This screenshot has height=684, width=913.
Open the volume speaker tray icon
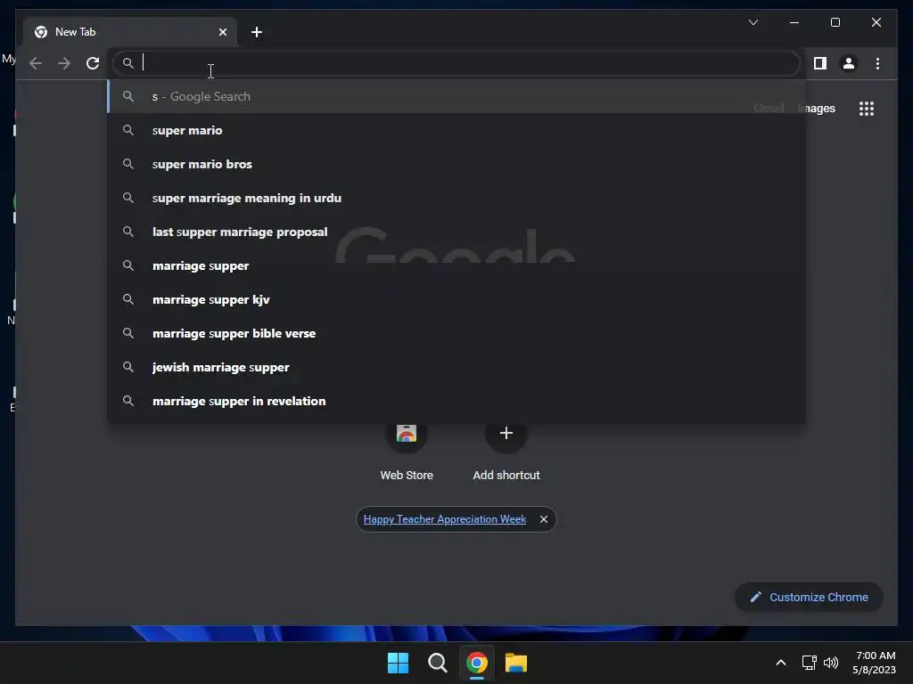[x=831, y=663]
